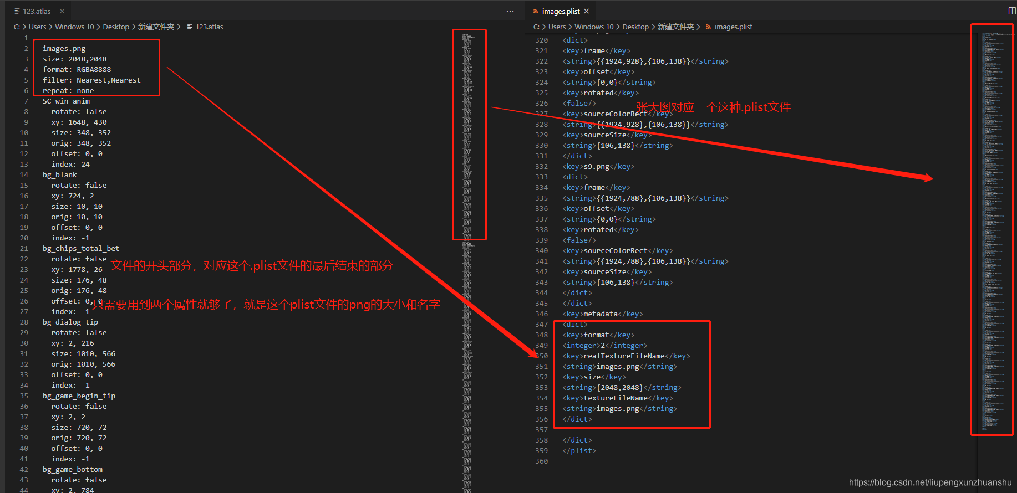The height and width of the screenshot is (493, 1017).
Task: Click line number 1 in 123.atlas
Action: pyautogui.click(x=26, y=38)
